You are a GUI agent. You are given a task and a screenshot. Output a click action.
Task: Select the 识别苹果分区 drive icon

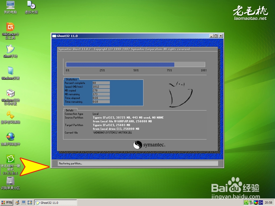point(10,183)
